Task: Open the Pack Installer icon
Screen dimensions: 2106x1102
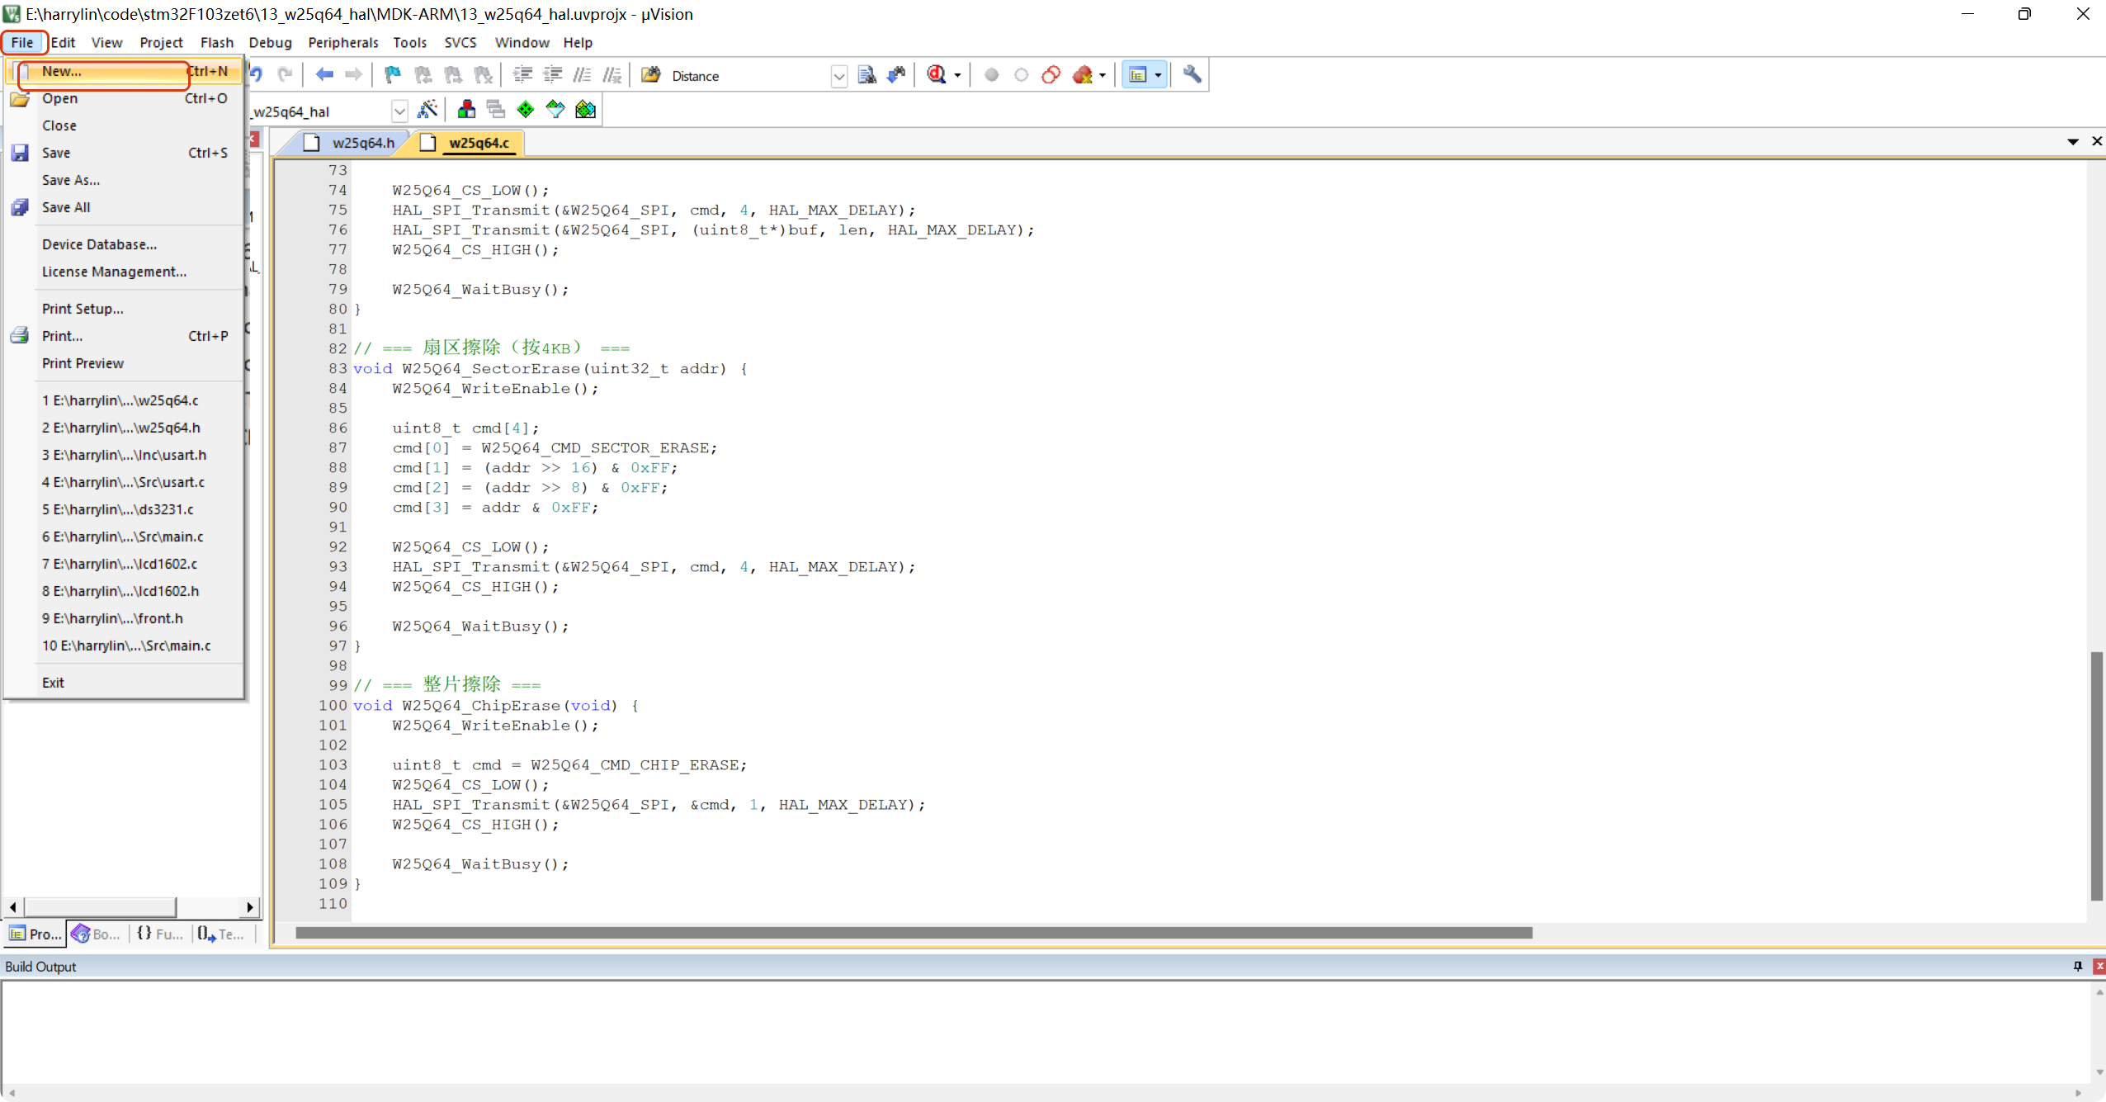Action: tap(585, 110)
